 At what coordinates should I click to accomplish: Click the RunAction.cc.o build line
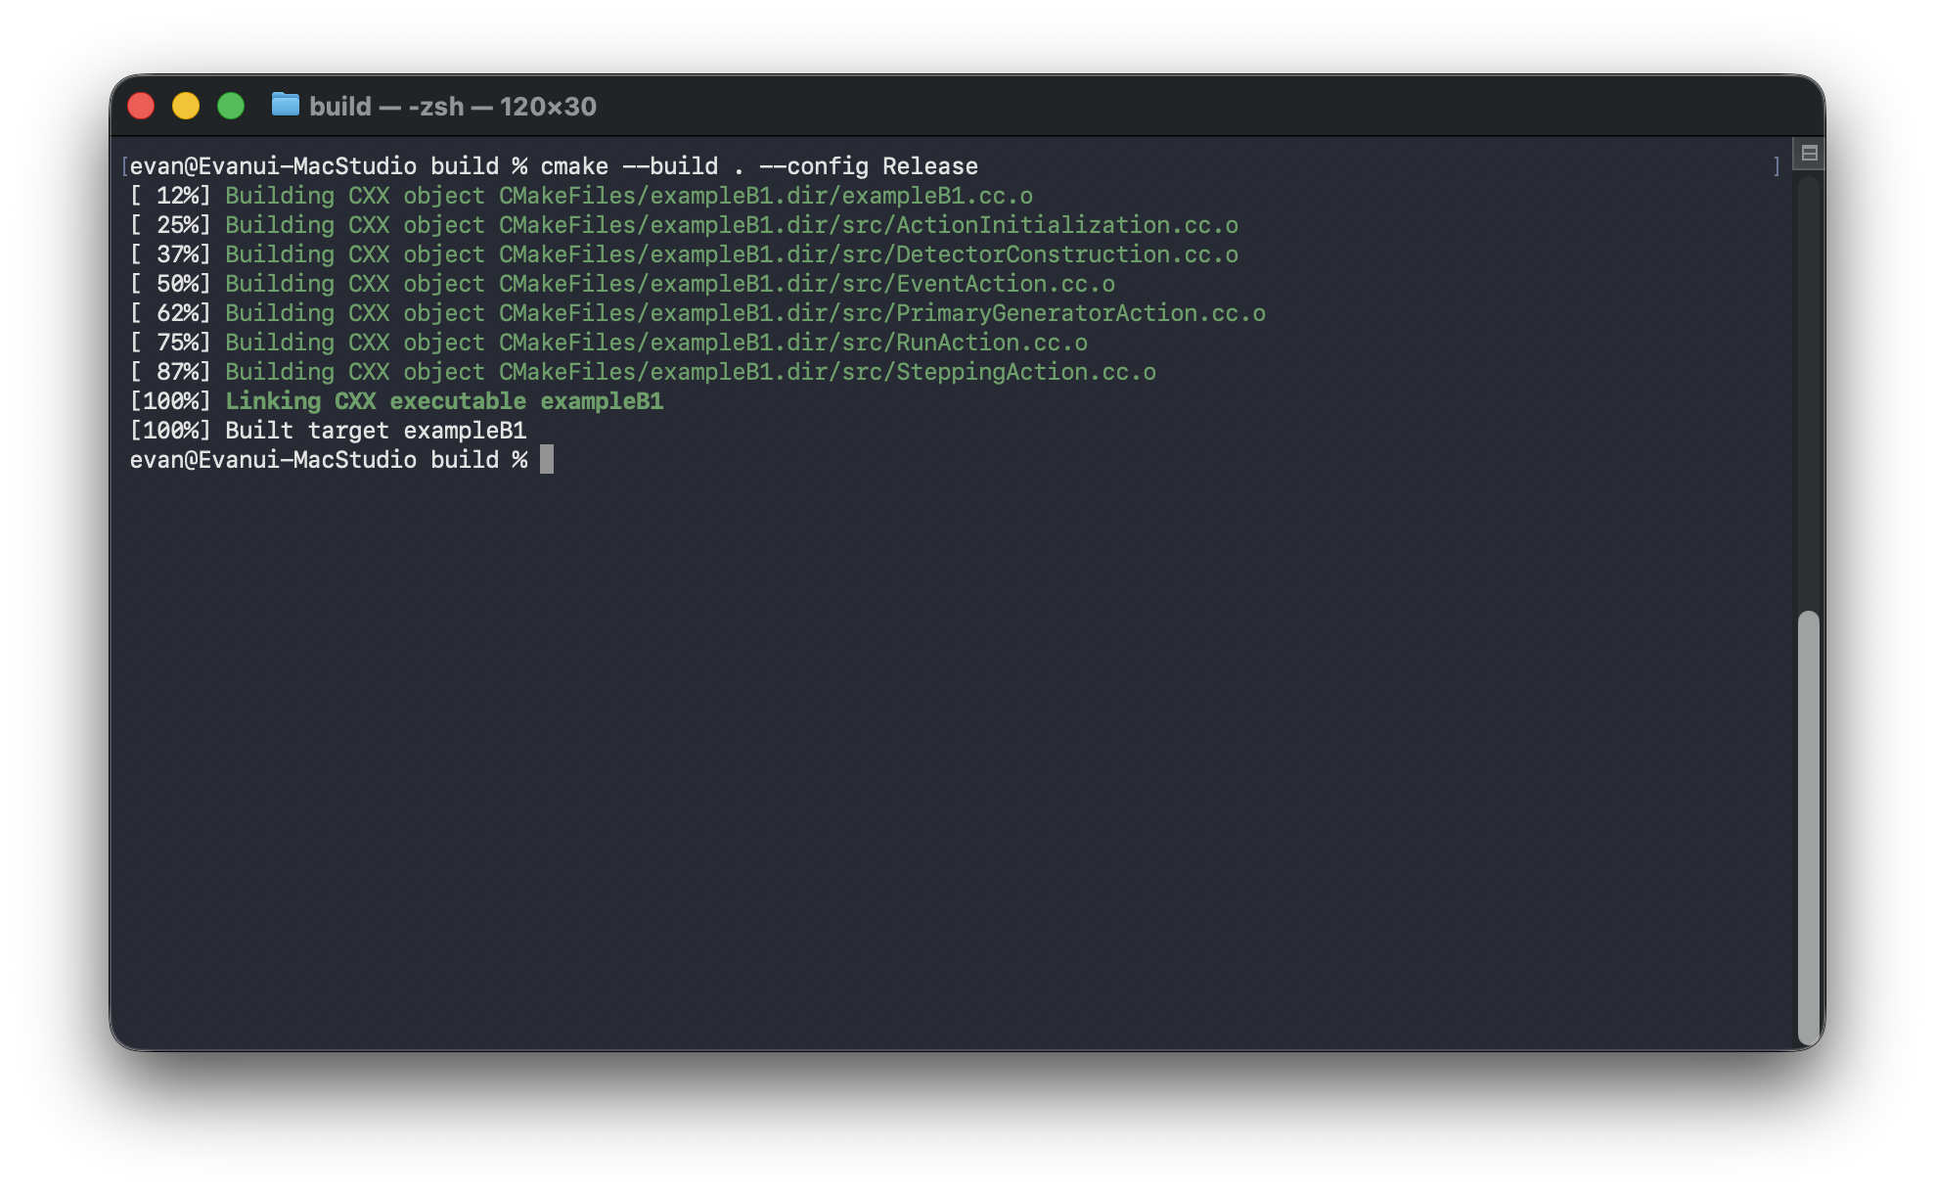pos(655,343)
